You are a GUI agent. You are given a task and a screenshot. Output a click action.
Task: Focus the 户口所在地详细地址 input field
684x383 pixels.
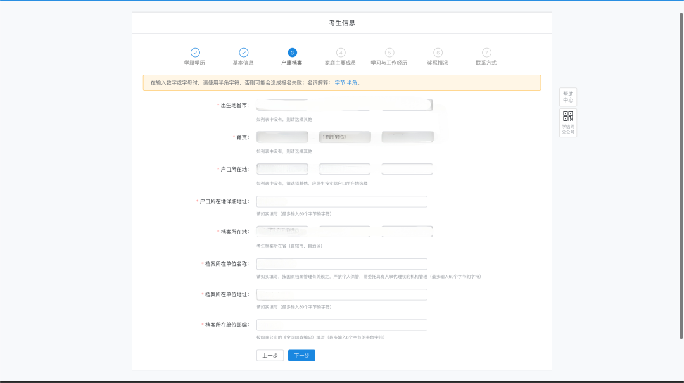click(342, 201)
